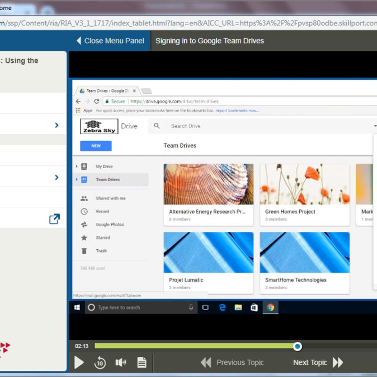Image resolution: width=377 pixels, height=377 pixels.
Task: Go to Previous Topic
Action: click(x=232, y=362)
